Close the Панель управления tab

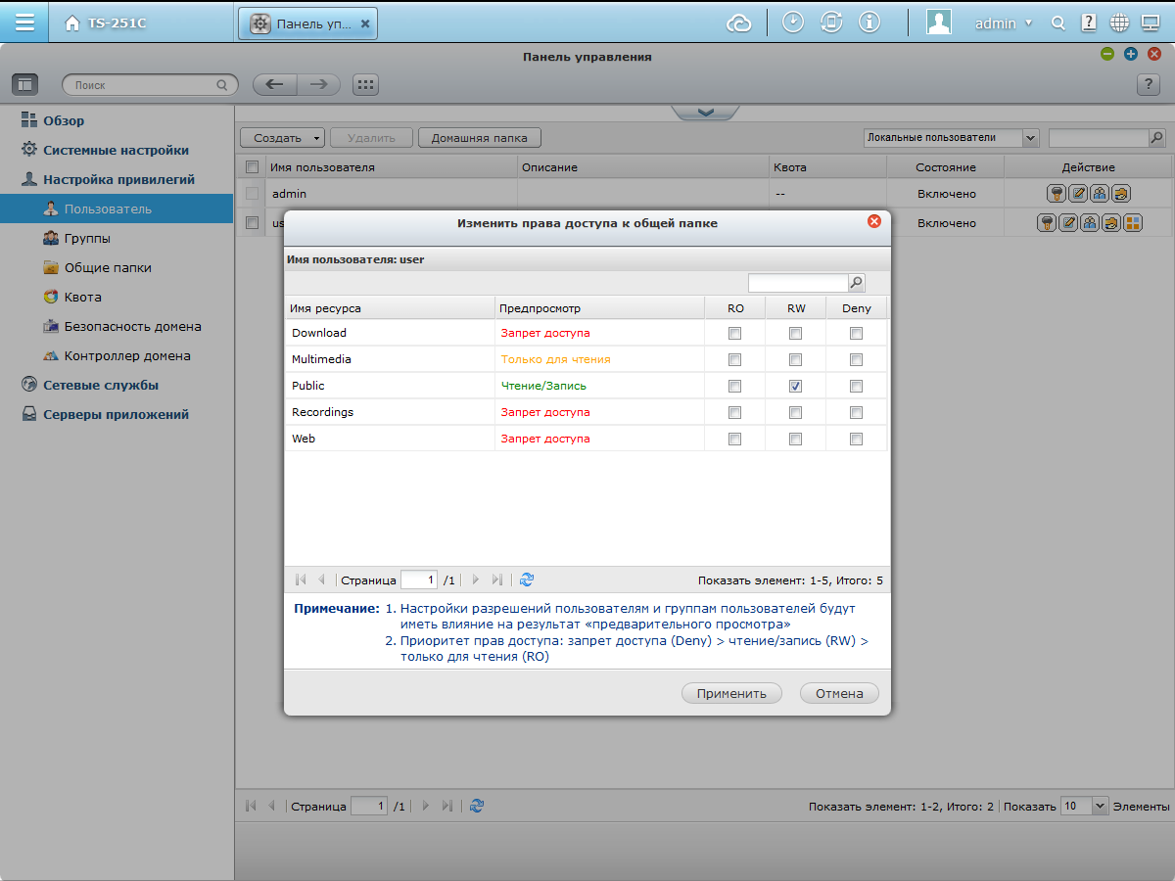click(x=365, y=23)
